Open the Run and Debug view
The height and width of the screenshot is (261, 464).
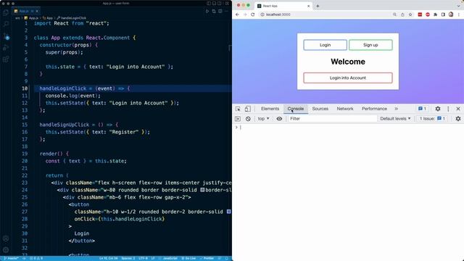coord(6,48)
